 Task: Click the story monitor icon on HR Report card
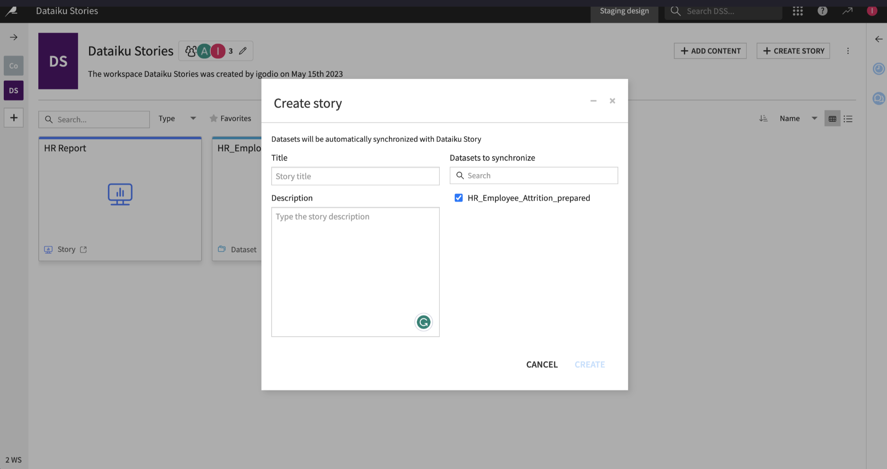[120, 194]
